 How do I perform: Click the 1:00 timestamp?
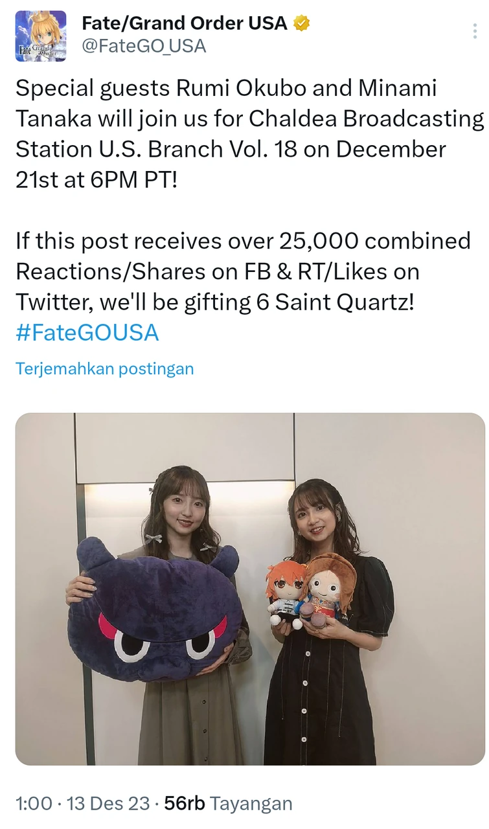tap(34, 804)
